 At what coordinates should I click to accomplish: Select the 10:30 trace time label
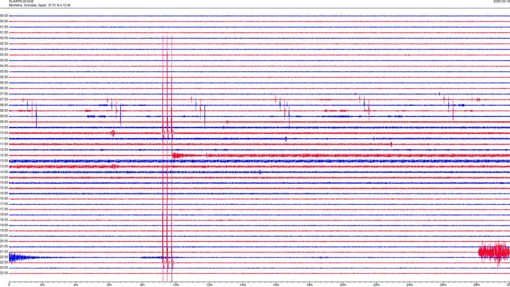coord(4,133)
